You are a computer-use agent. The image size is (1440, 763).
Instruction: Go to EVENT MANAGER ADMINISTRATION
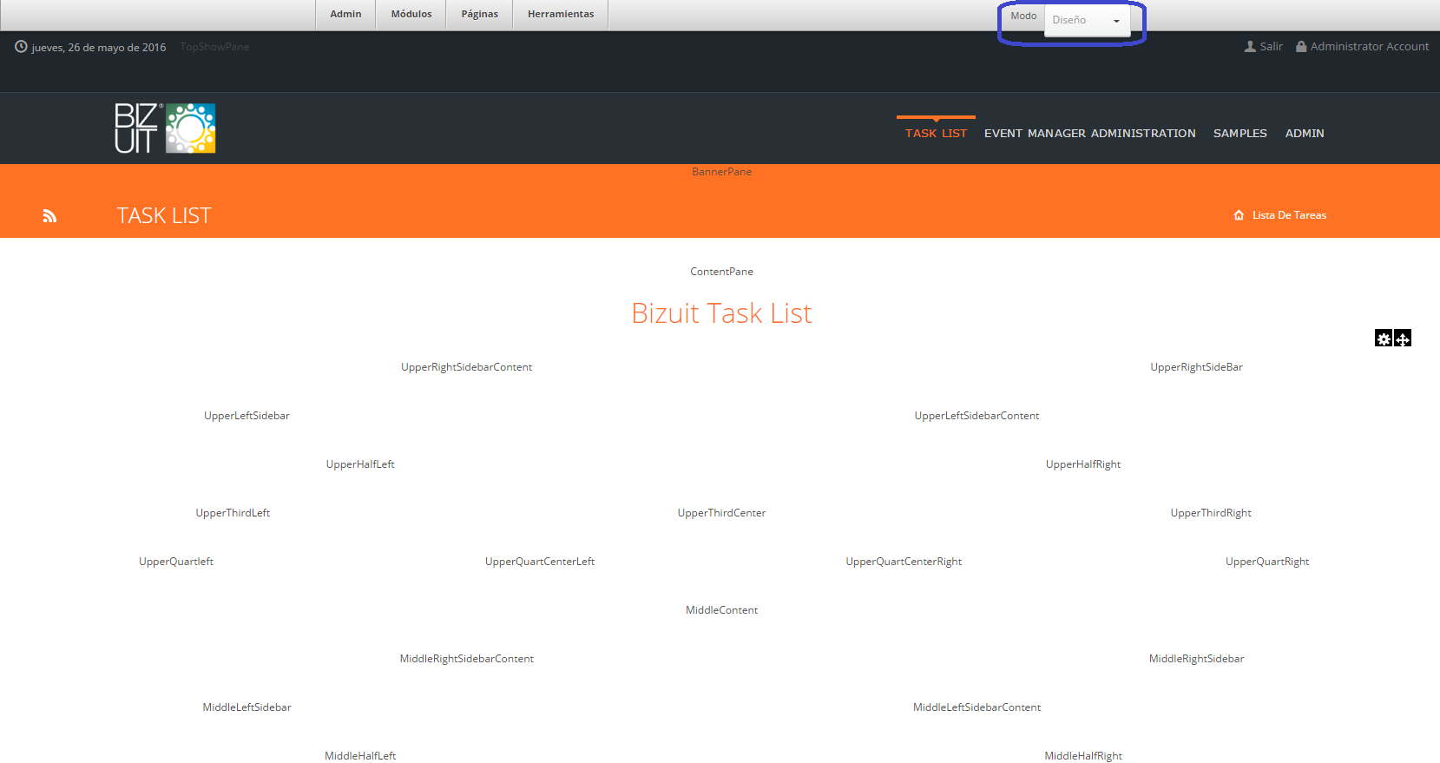coord(1090,134)
